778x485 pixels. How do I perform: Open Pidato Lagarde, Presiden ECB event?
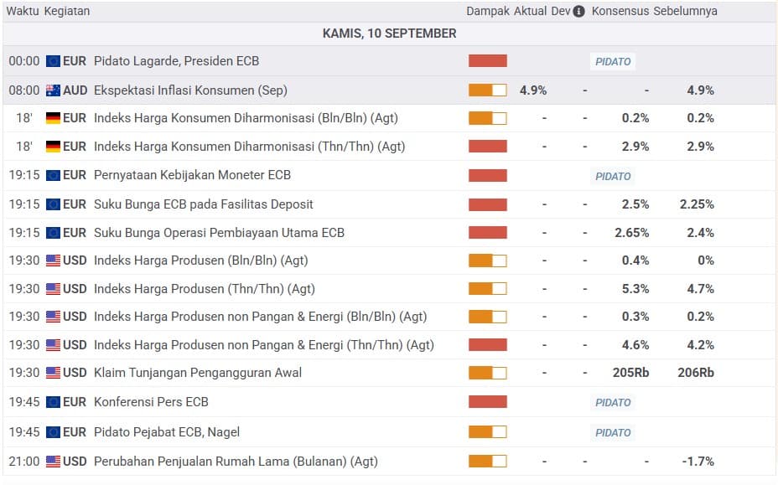(x=176, y=61)
